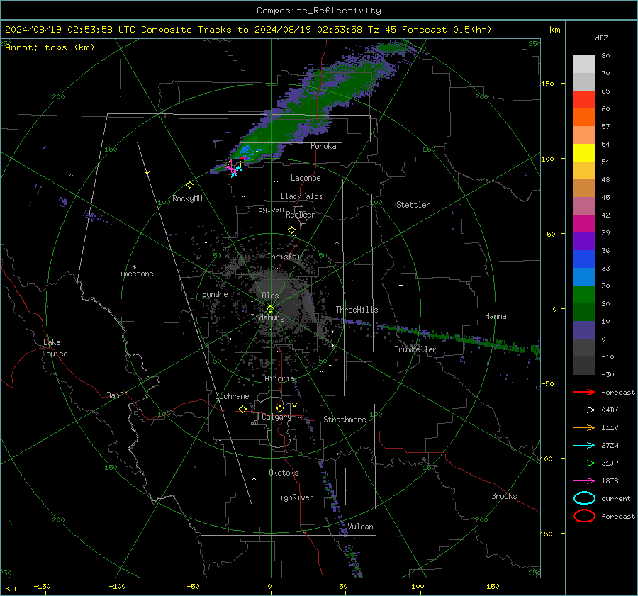Click the Limestone label

point(134,274)
